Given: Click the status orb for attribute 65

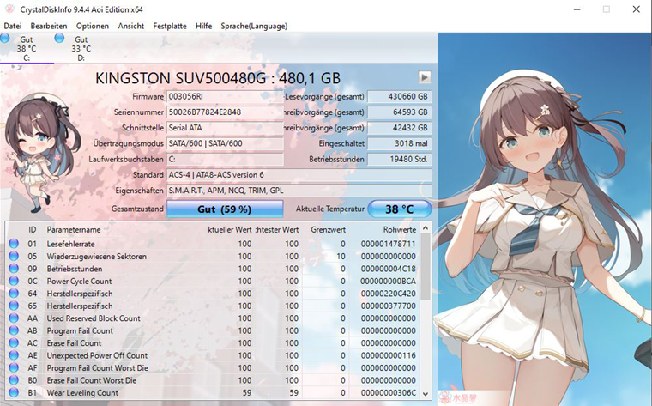Looking at the screenshot, I should point(14,306).
